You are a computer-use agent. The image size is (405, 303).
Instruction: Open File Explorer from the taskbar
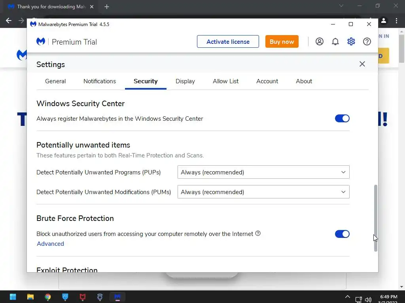(x=30, y=297)
